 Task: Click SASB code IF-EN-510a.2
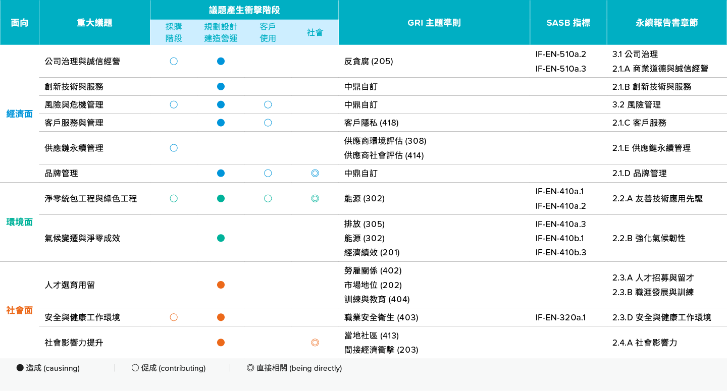(561, 54)
